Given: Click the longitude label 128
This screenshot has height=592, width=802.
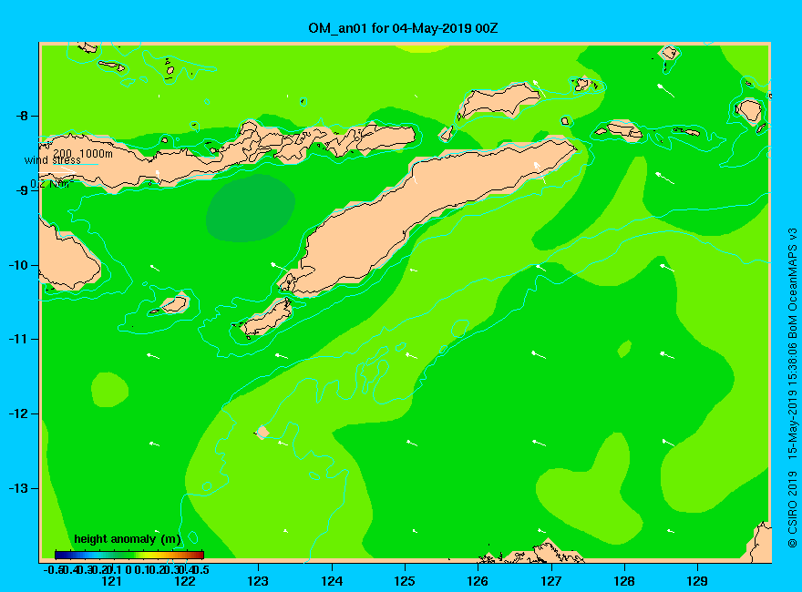Looking at the screenshot, I should (x=624, y=581).
